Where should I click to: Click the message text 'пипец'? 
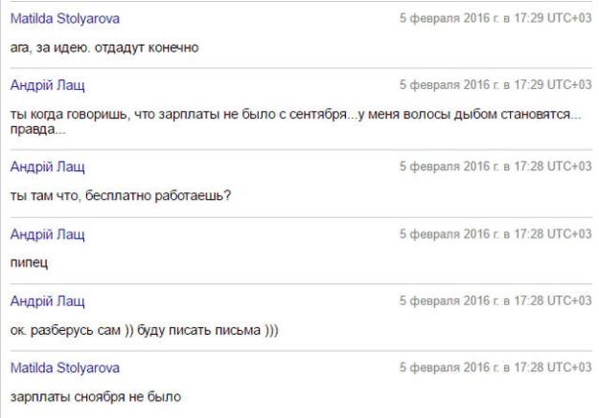click(x=29, y=263)
